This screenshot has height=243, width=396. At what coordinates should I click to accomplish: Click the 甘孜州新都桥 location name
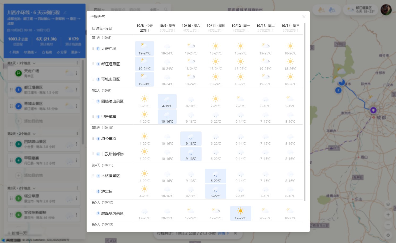(112, 154)
